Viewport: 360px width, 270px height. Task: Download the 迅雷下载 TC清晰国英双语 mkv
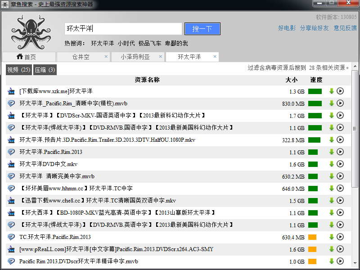coord(331,201)
